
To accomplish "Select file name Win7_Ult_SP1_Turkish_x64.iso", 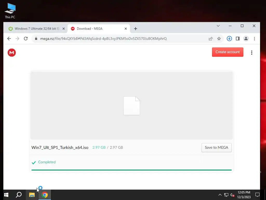I will click(60, 147).
